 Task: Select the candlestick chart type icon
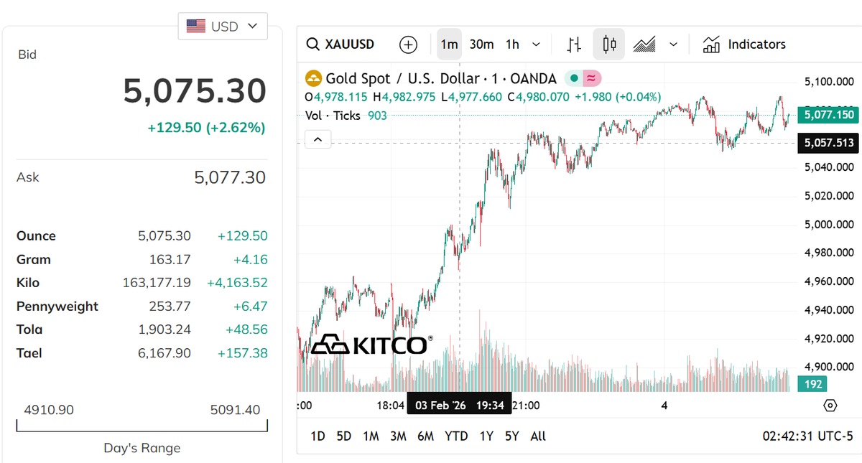(x=609, y=45)
